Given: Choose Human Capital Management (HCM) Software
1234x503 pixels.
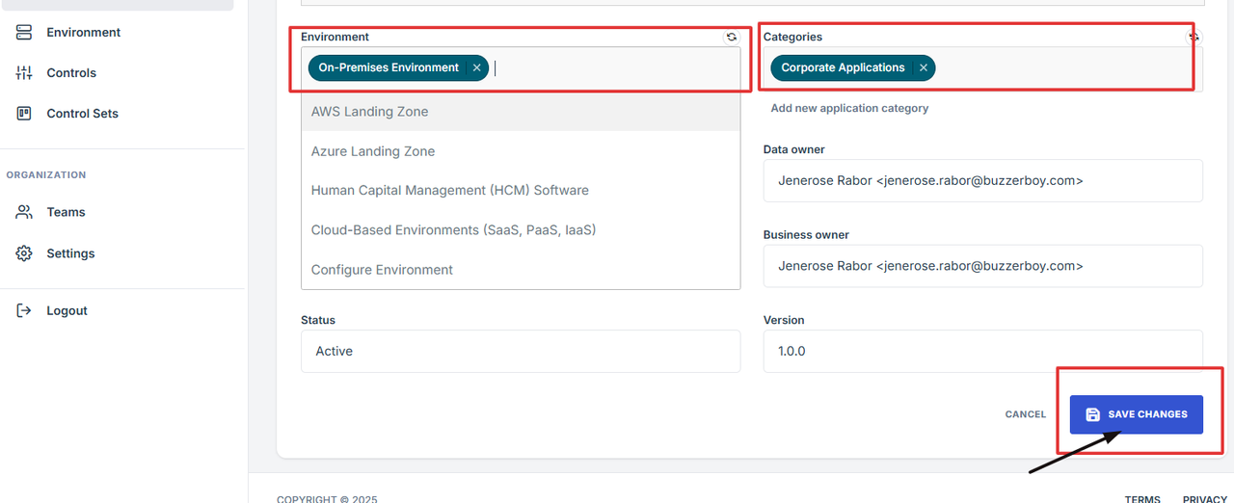Looking at the screenshot, I should [x=449, y=191].
